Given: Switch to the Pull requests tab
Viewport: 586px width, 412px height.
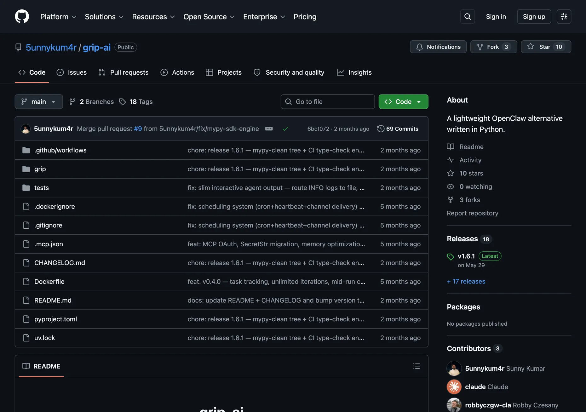Looking at the screenshot, I should (x=124, y=72).
